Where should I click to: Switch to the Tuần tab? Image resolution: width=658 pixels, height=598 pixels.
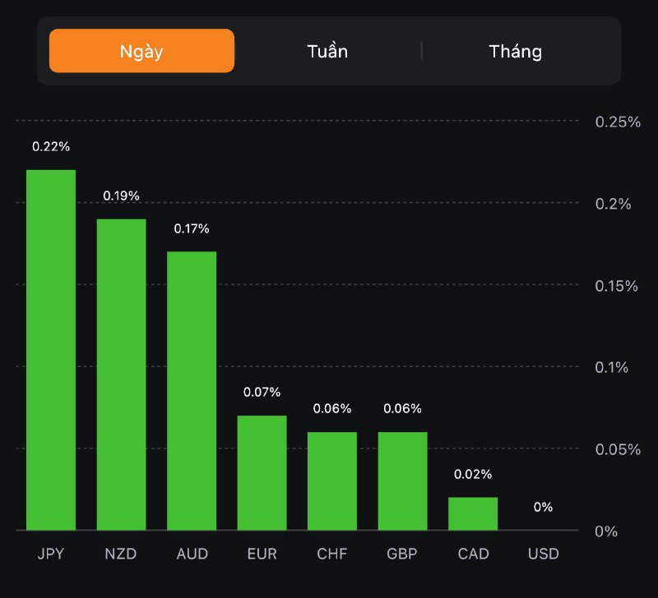[x=327, y=51]
